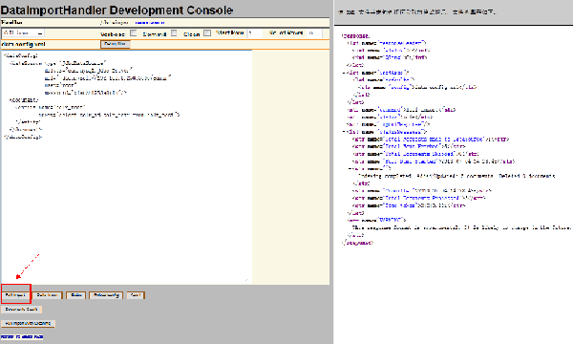Click the responseHeader lst line
Viewport: 573px width, 344px height.
click(387, 43)
